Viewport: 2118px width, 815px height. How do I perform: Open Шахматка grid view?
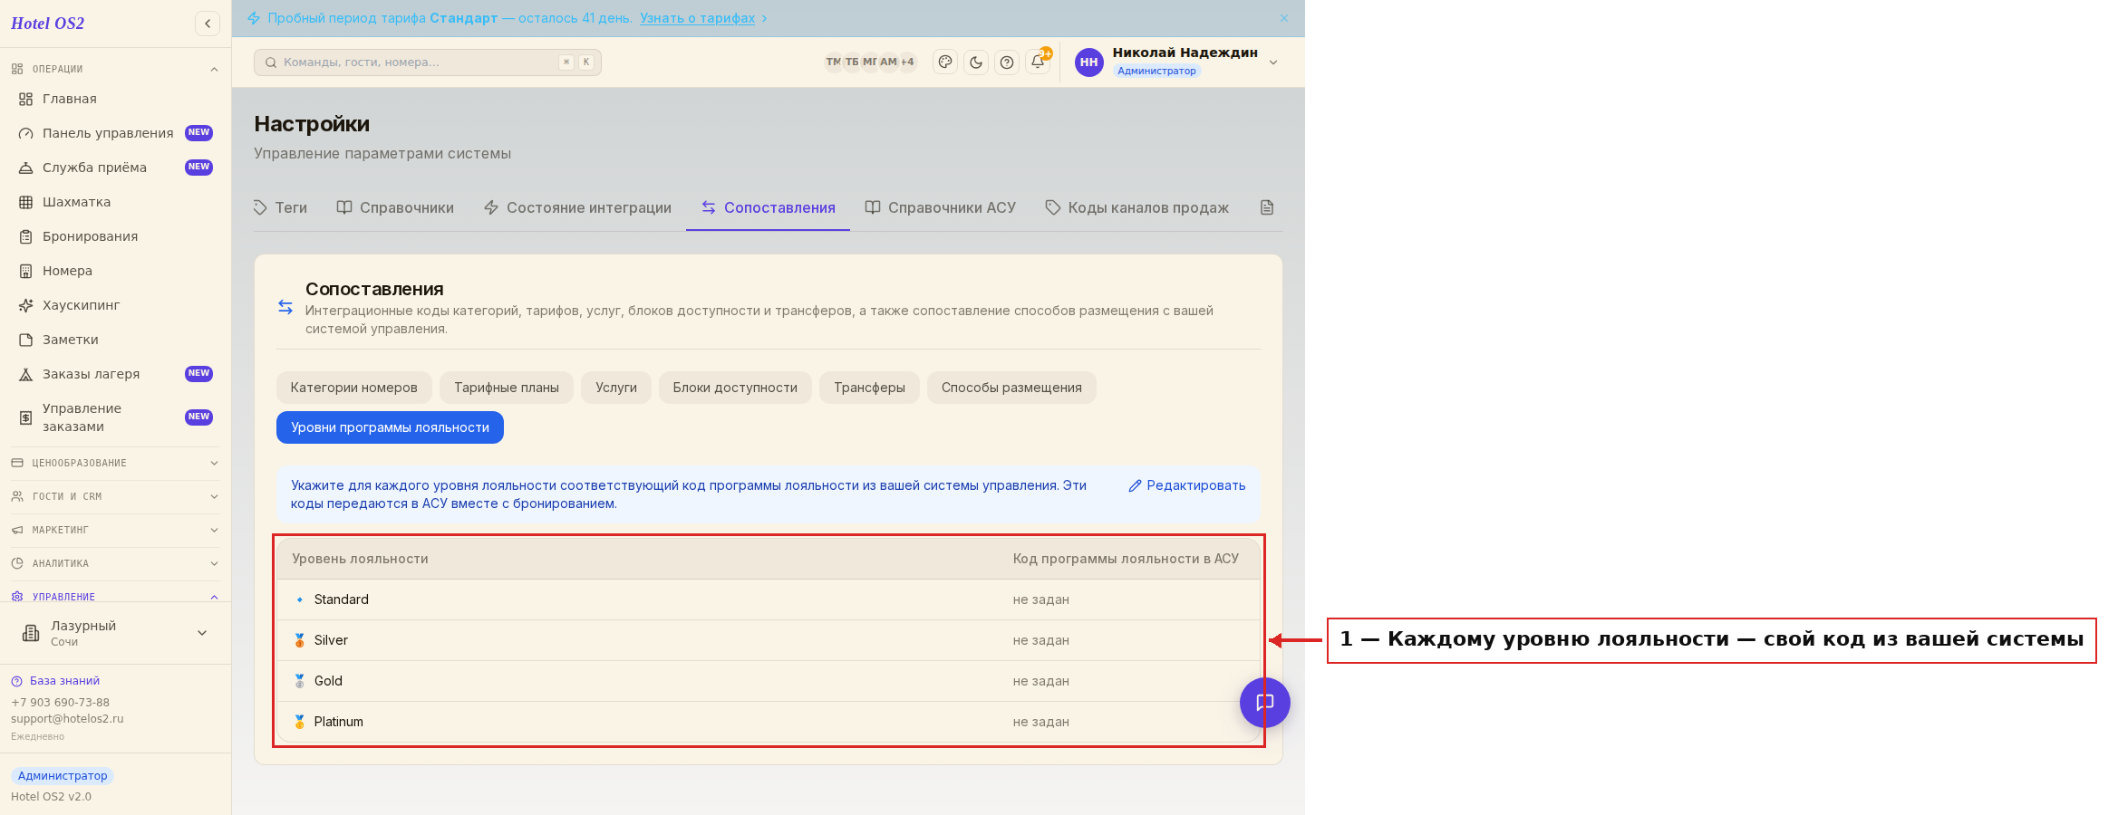click(115, 202)
